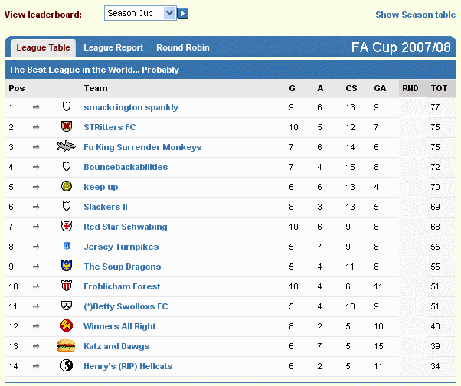Click Show Season table link

(x=415, y=15)
